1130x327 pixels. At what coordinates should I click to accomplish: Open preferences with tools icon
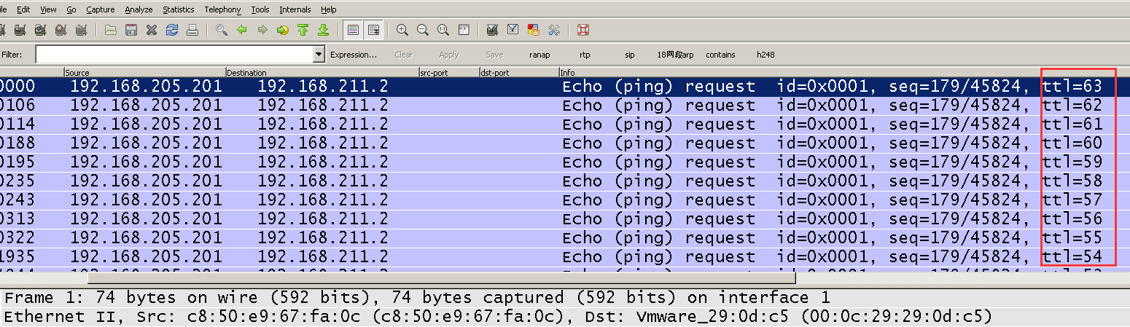pyautogui.click(x=553, y=30)
